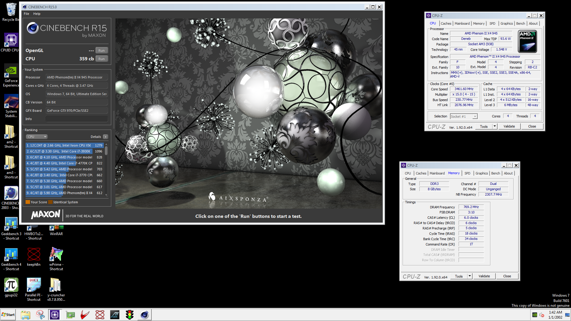
Task: Launch the CPUID CPU-Z desktop shortcut
Action: pyautogui.click(x=11, y=43)
